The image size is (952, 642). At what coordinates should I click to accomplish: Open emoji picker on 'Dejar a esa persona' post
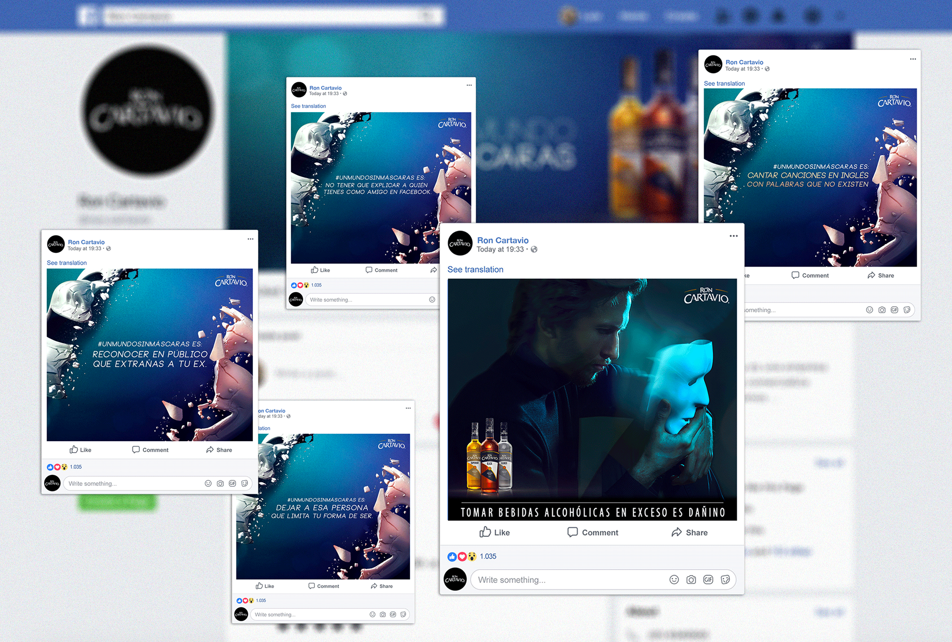pos(372,615)
